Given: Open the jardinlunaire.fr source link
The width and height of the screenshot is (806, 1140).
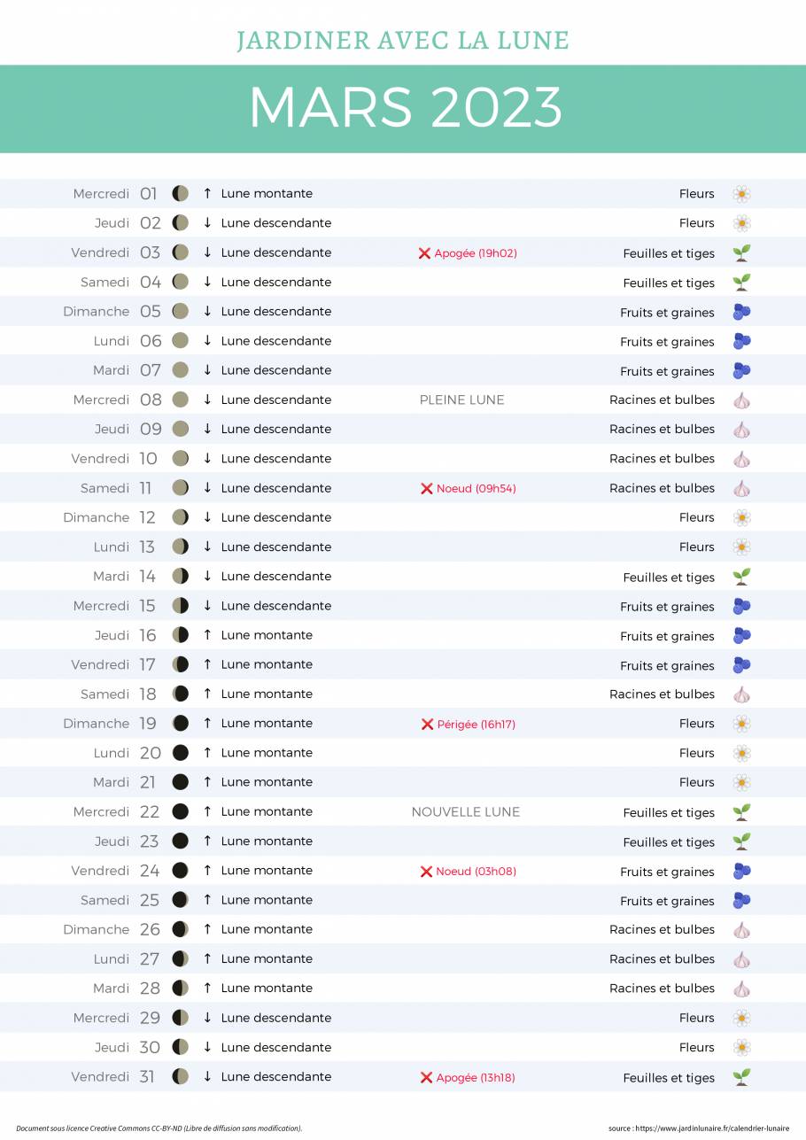Looking at the screenshot, I should click(x=699, y=1128).
